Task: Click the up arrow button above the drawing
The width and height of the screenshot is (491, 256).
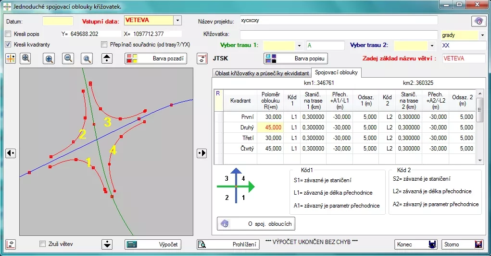Action: tap(107, 58)
